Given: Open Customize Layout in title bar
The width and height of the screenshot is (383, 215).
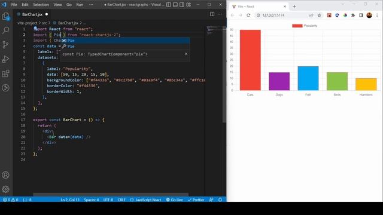Looking at the screenshot, I should (189, 4).
